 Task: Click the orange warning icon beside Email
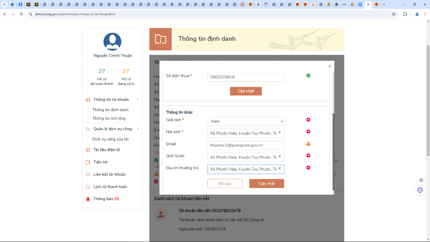(308, 144)
